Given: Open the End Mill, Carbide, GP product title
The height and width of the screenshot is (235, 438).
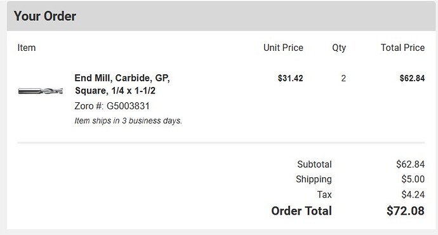Looking at the screenshot, I should click(123, 84).
